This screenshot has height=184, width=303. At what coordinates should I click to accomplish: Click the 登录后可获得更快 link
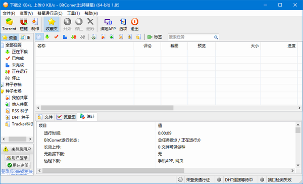pos(17,171)
